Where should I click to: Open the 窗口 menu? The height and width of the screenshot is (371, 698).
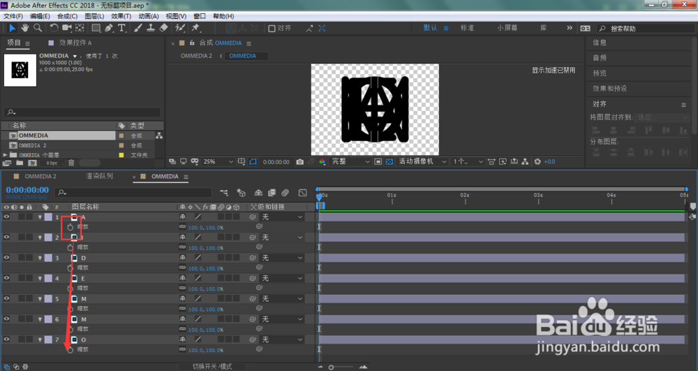pyautogui.click(x=200, y=16)
